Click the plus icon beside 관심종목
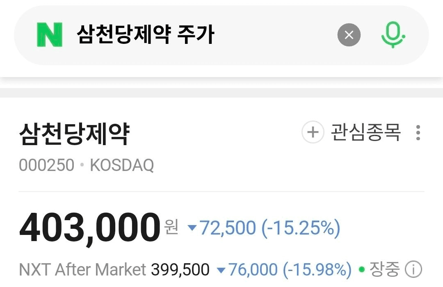The image size is (443, 287). tap(313, 132)
